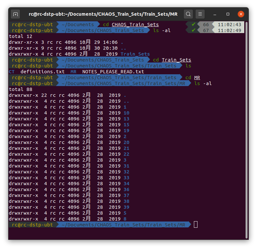
Task: Click history number 67
Action: tap(206, 30)
